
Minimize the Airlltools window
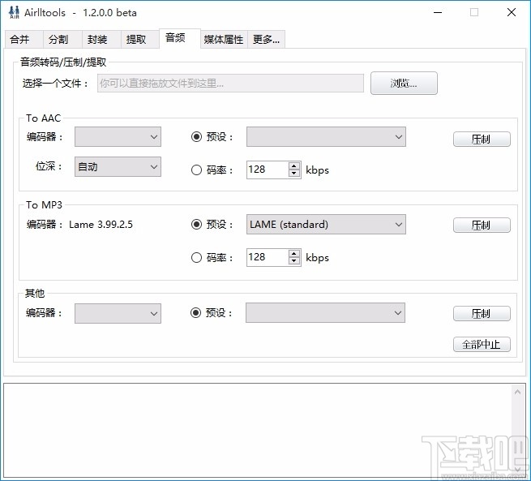click(438, 12)
